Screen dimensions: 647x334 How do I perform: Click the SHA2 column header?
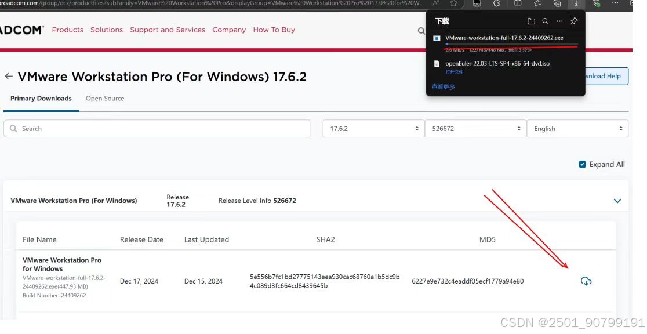326,239
